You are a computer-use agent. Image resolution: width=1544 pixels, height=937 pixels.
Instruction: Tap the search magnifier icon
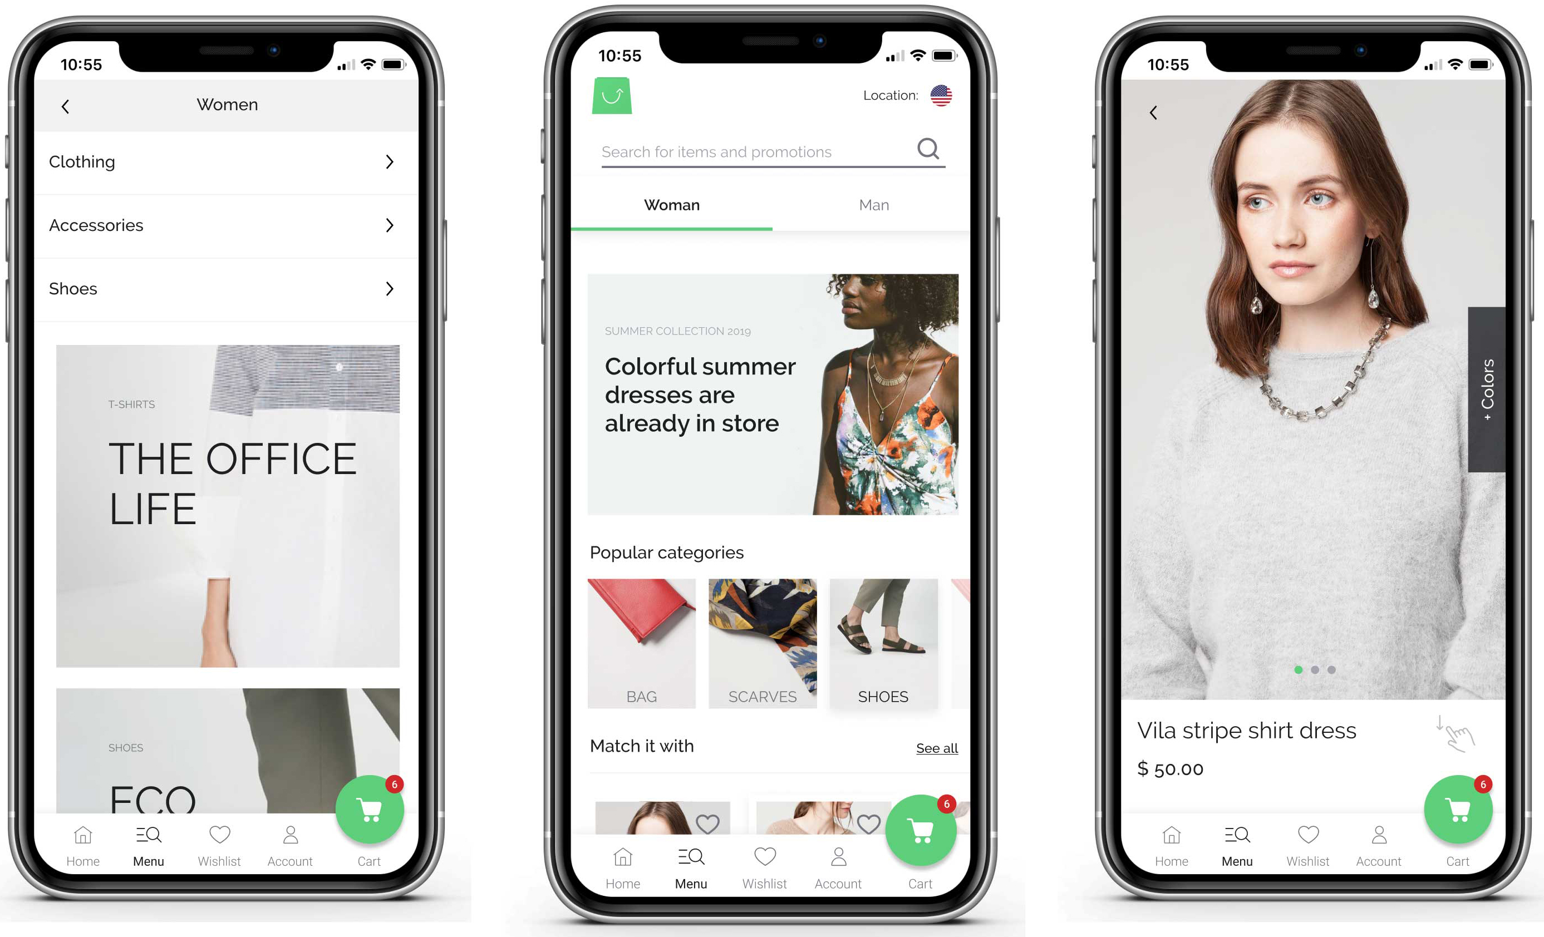928,152
